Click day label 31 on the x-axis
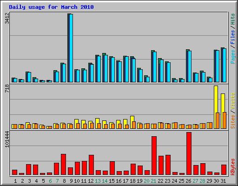Screen dimensions: 238x186 point(223,181)
